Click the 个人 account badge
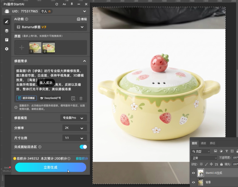 point(46,11)
